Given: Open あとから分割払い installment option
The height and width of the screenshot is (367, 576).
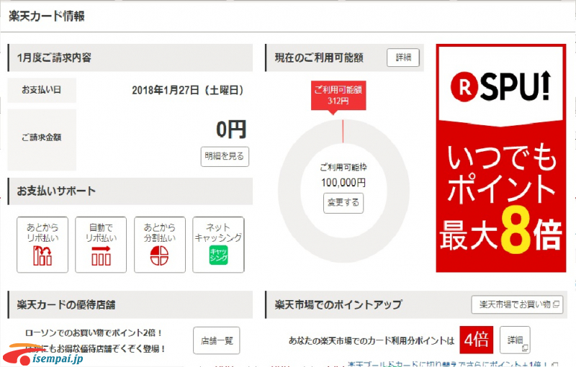Looking at the screenshot, I should (159, 245).
